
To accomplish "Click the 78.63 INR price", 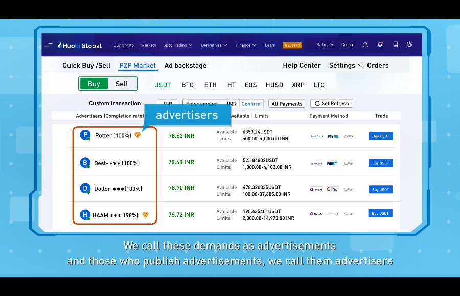I will tap(181, 136).
